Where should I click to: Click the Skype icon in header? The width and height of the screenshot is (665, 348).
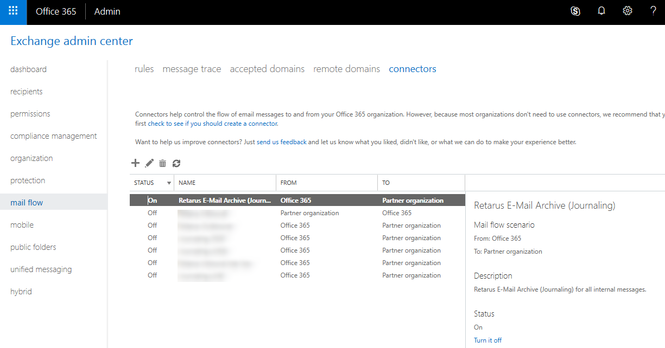click(x=575, y=11)
